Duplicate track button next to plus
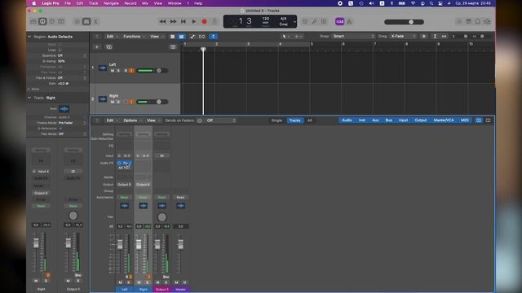This screenshot has height=293, width=522. [x=108, y=47]
